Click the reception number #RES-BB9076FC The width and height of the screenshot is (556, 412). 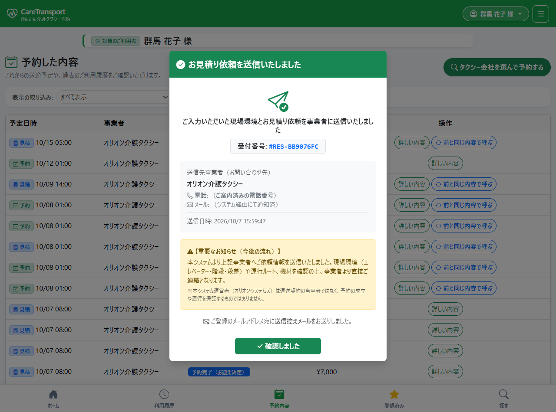(293, 147)
